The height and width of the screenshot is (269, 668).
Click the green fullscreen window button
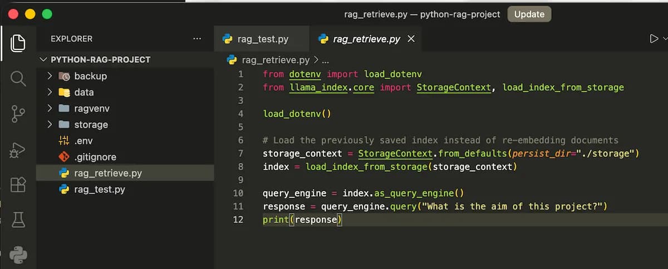click(x=47, y=14)
